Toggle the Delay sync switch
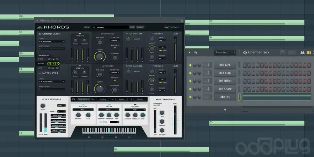Image resolution: width=314 pixels, height=157 pixels. (101, 122)
